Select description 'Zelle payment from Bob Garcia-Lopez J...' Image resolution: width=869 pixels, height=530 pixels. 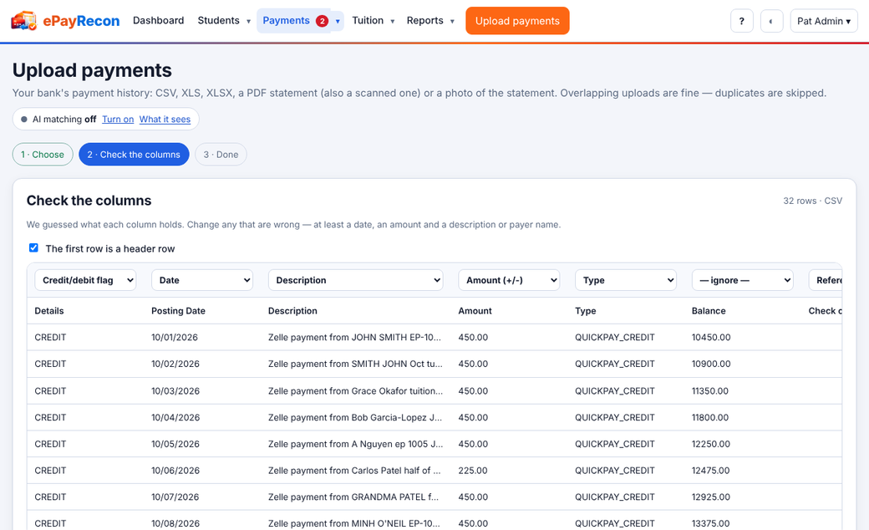coord(355,417)
